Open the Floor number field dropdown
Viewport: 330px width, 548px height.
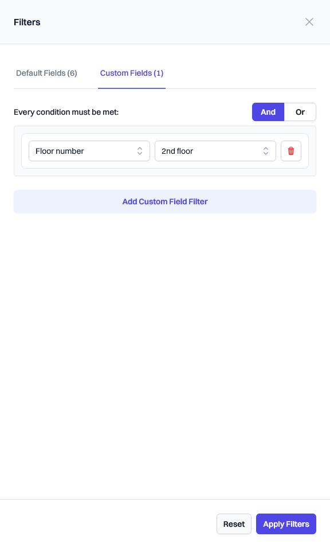pos(89,151)
